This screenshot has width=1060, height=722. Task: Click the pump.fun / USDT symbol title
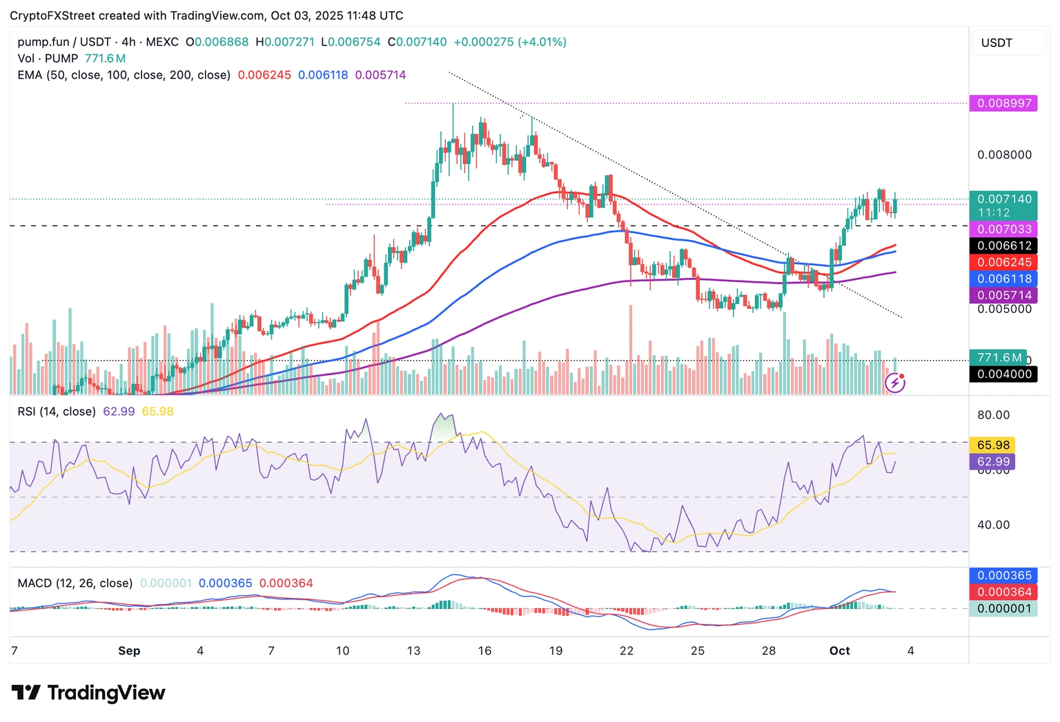click(x=63, y=42)
